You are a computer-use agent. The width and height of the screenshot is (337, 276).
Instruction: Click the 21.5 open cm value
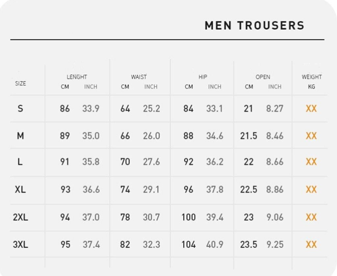[248, 136]
